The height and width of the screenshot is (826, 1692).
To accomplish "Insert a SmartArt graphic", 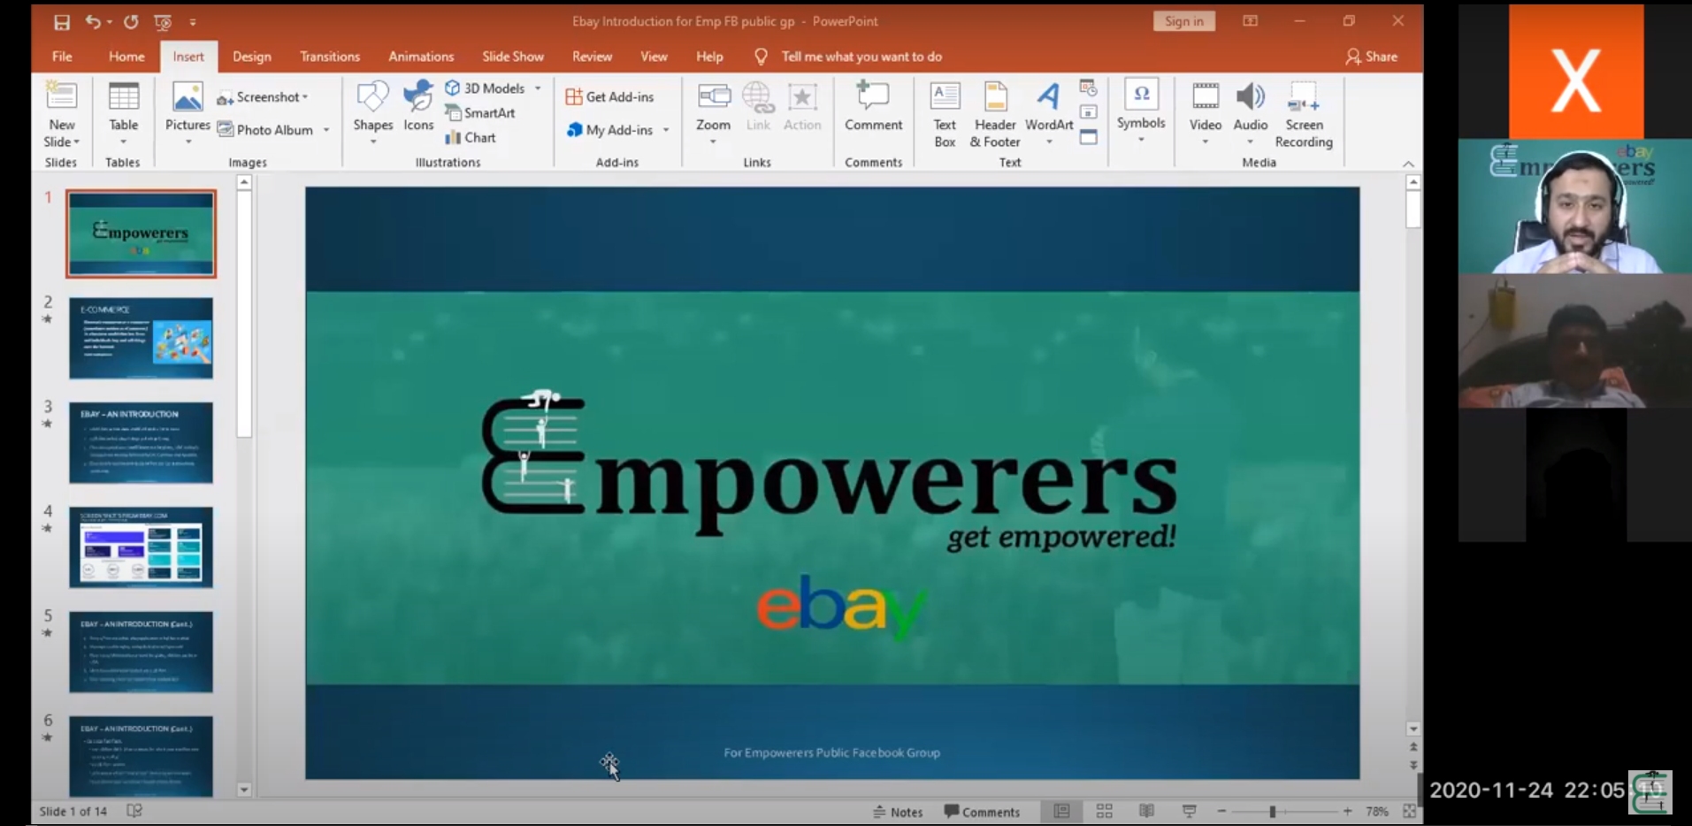I will (x=480, y=113).
